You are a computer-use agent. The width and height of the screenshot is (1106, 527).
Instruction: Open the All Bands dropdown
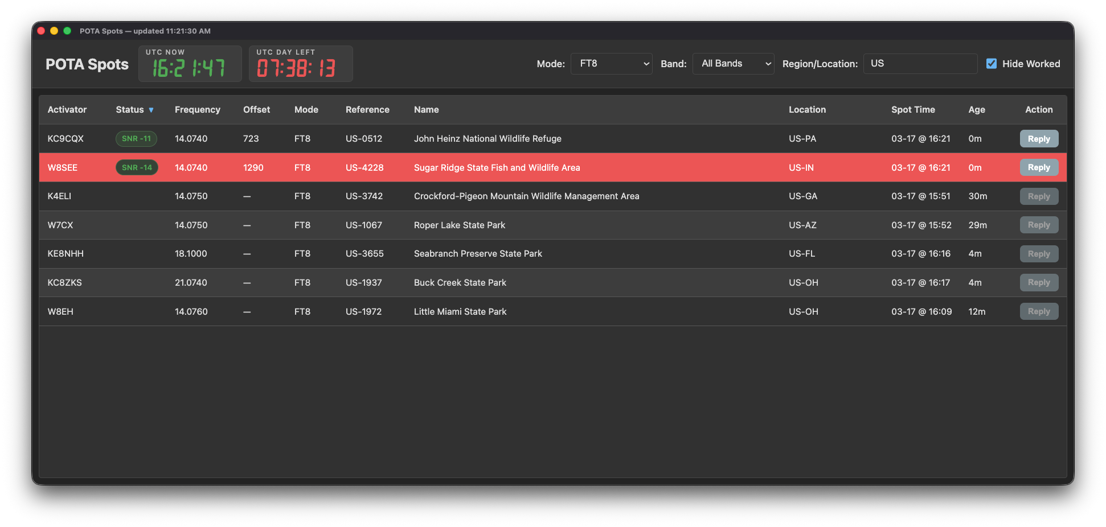point(733,64)
